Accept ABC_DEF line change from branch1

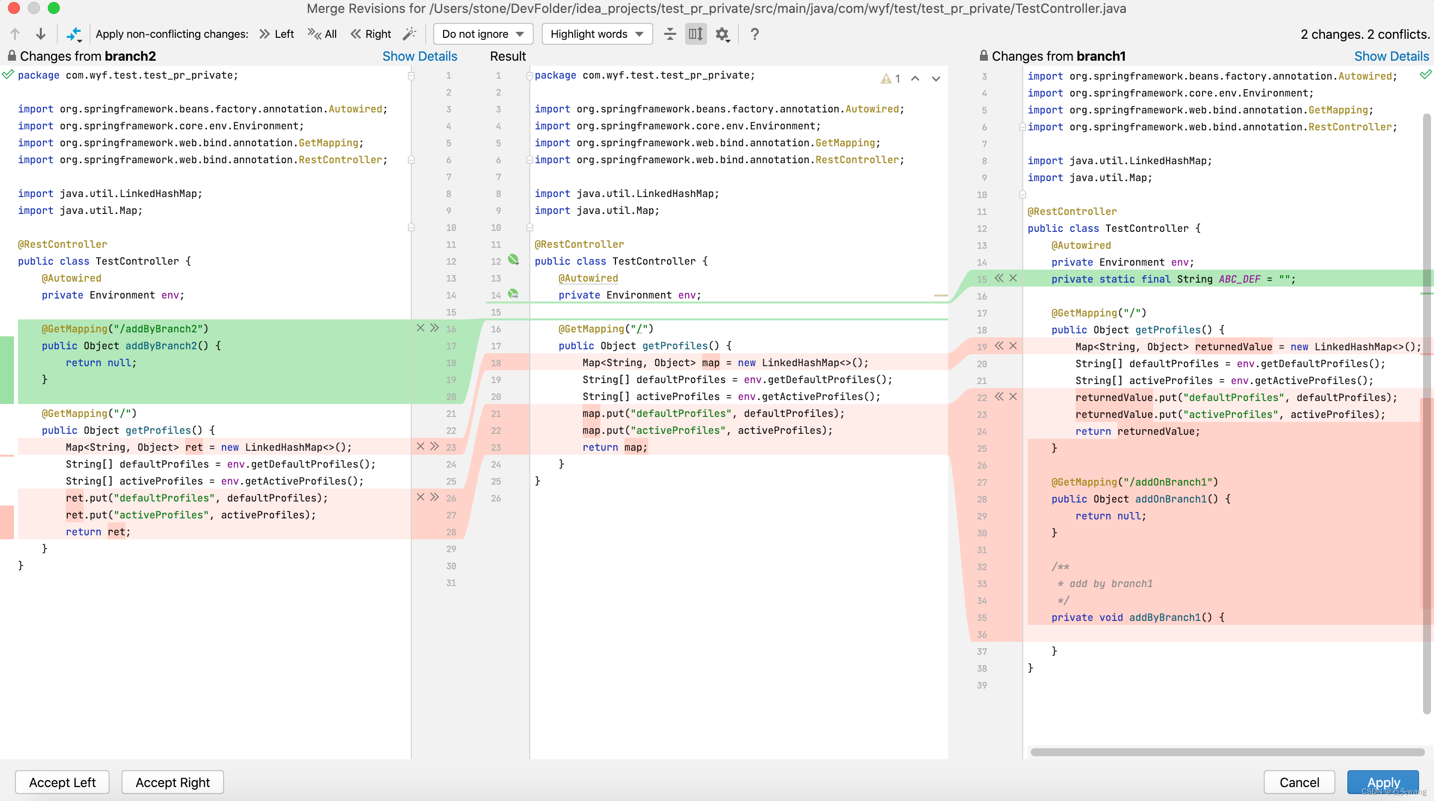999,278
